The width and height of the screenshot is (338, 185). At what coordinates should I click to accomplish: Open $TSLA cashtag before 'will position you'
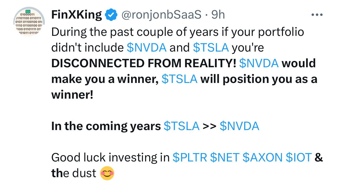coord(180,79)
